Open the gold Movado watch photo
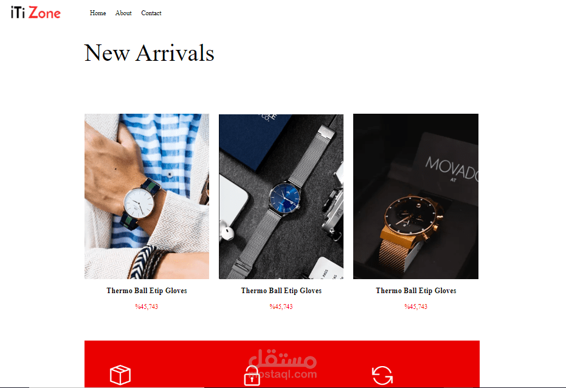This screenshot has width=566, height=388. [x=416, y=196]
